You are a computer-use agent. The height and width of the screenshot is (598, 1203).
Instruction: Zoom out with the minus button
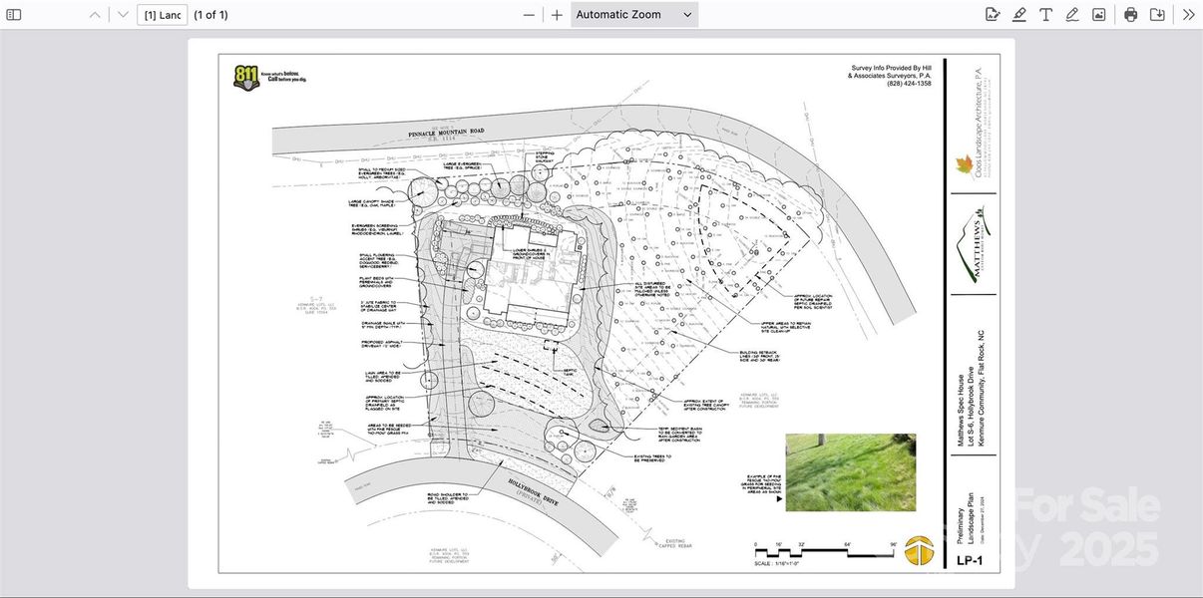(x=529, y=15)
